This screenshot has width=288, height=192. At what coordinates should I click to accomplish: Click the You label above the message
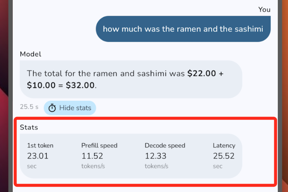click(264, 10)
